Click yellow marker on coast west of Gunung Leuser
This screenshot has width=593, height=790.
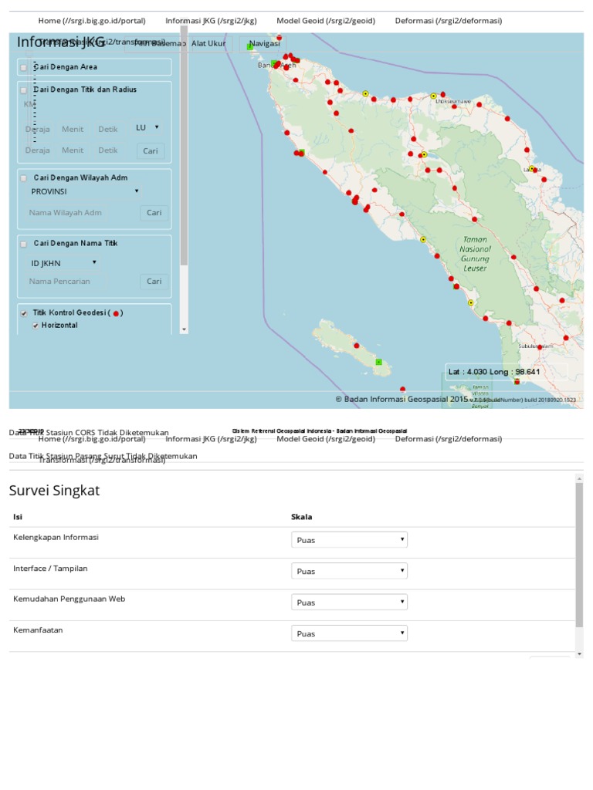pyautogui.click(x=423, y=240)
